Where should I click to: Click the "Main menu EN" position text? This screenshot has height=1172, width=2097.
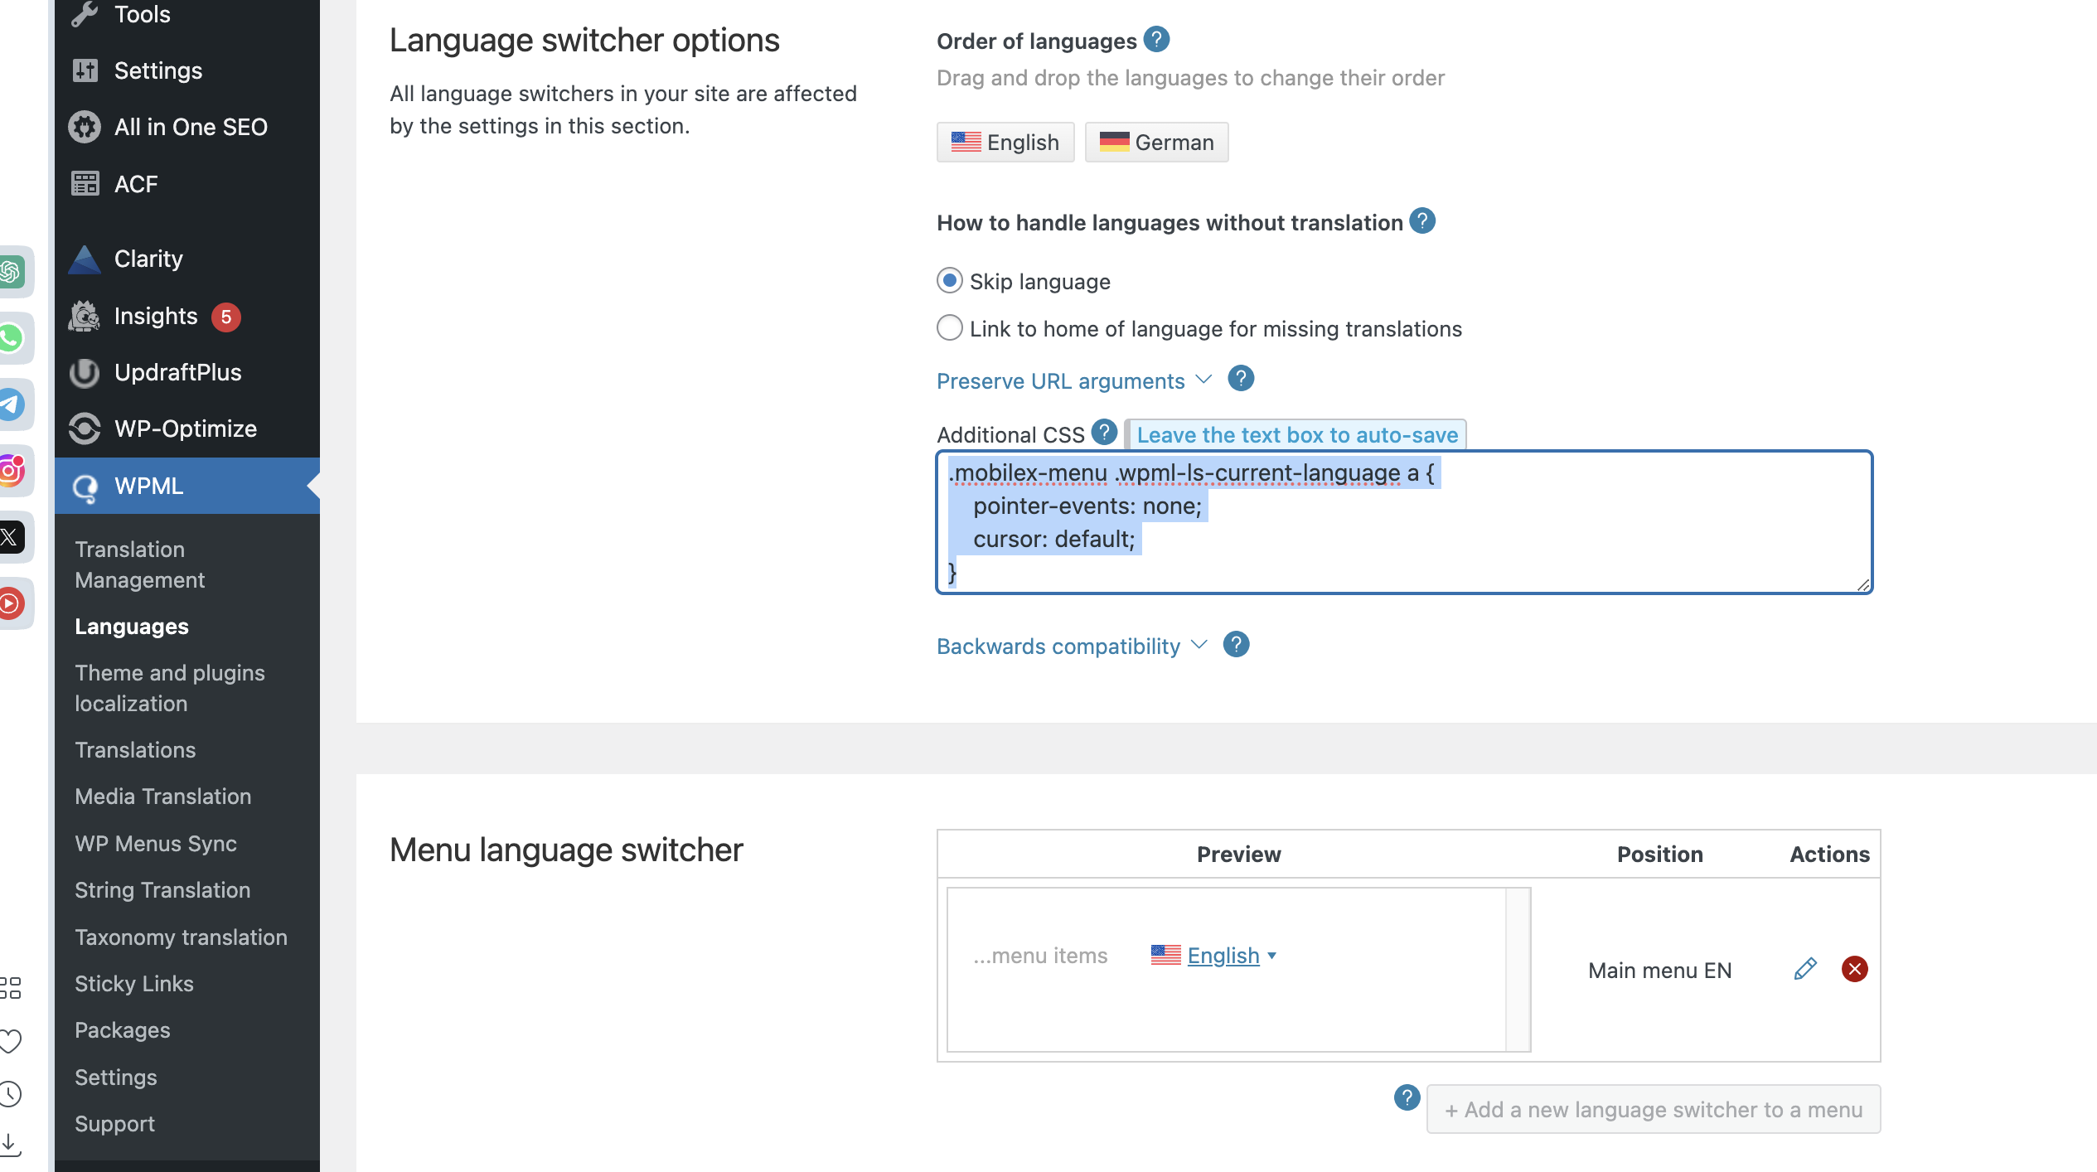pos(1660,971)
